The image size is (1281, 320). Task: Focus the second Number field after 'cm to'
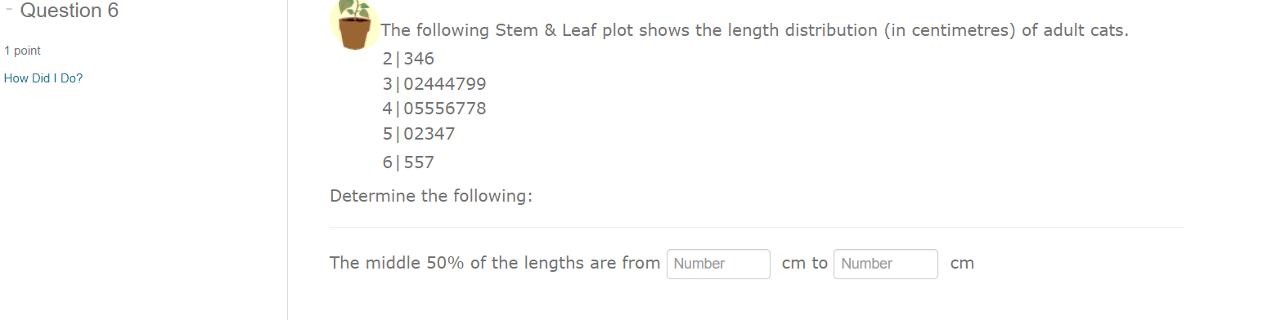point(886,264)
